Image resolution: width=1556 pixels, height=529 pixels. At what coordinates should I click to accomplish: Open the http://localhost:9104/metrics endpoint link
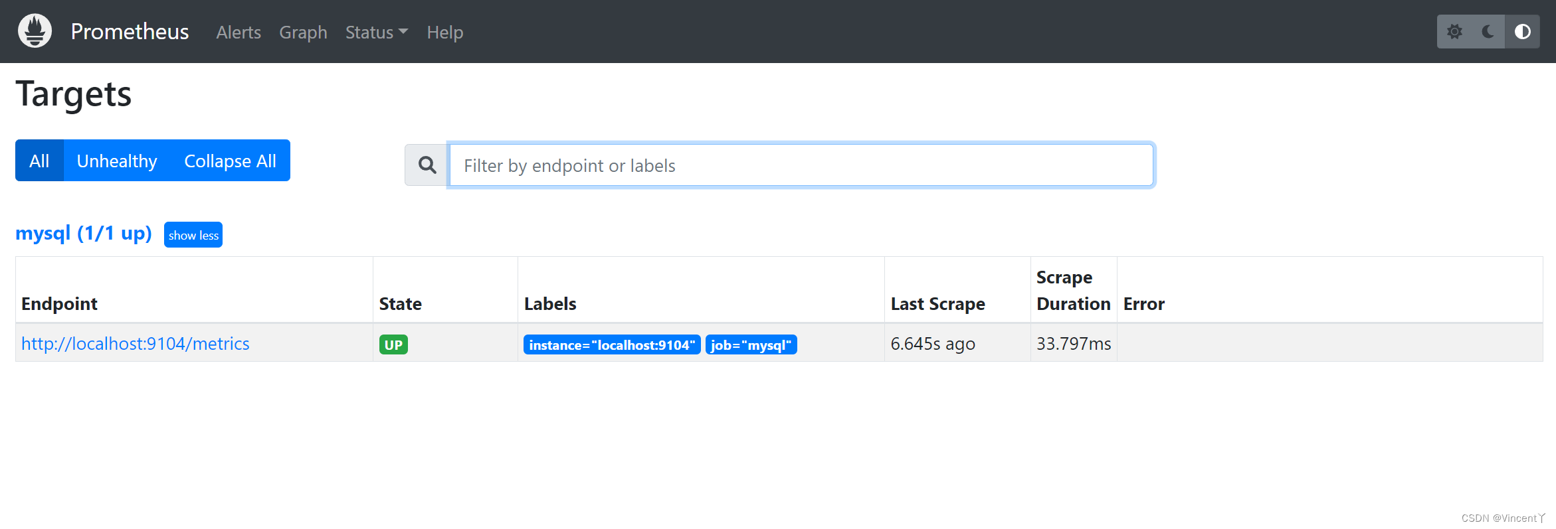pyautogui.click(x=136, y=344)
